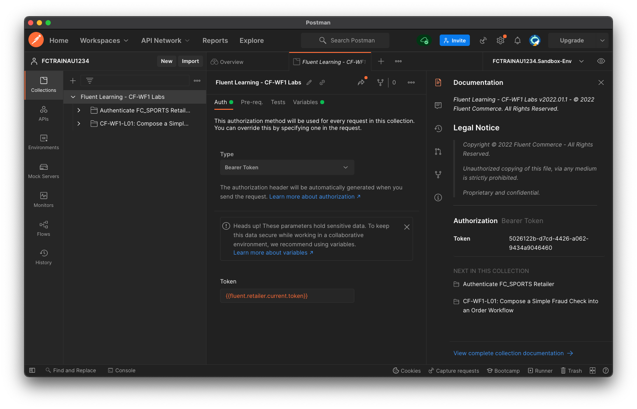637x409 pixels.
Task: Click the Invite button
Action: pyautogui.click(x=455, y=40)
